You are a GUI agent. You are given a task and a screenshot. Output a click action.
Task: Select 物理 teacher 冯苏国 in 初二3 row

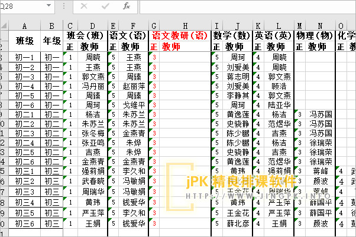point(321,133)
